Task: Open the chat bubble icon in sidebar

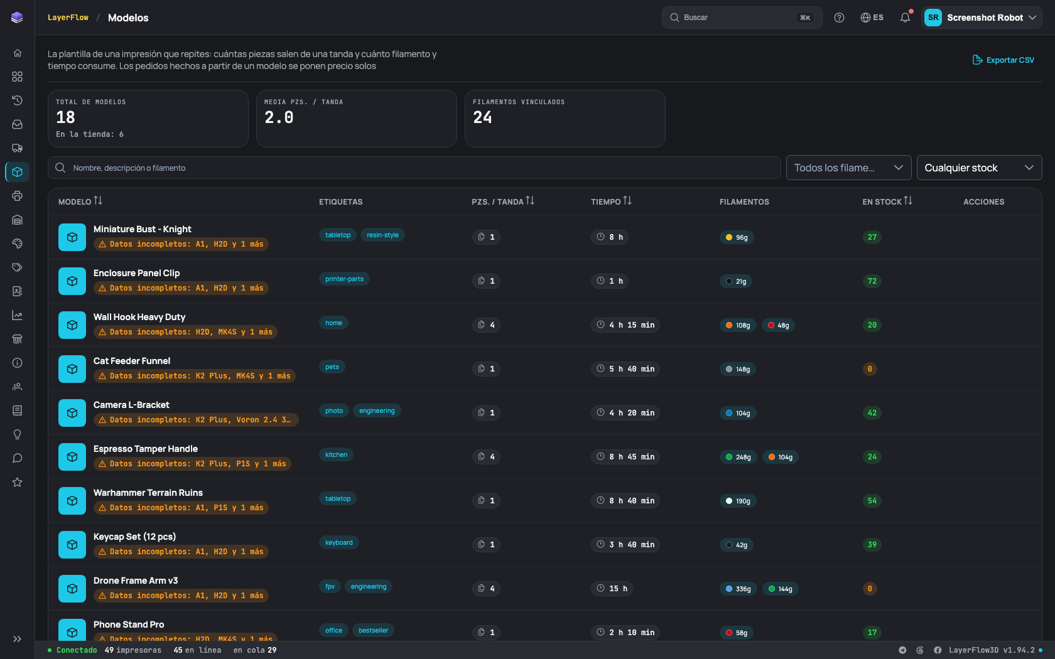Action: (17, 458)
